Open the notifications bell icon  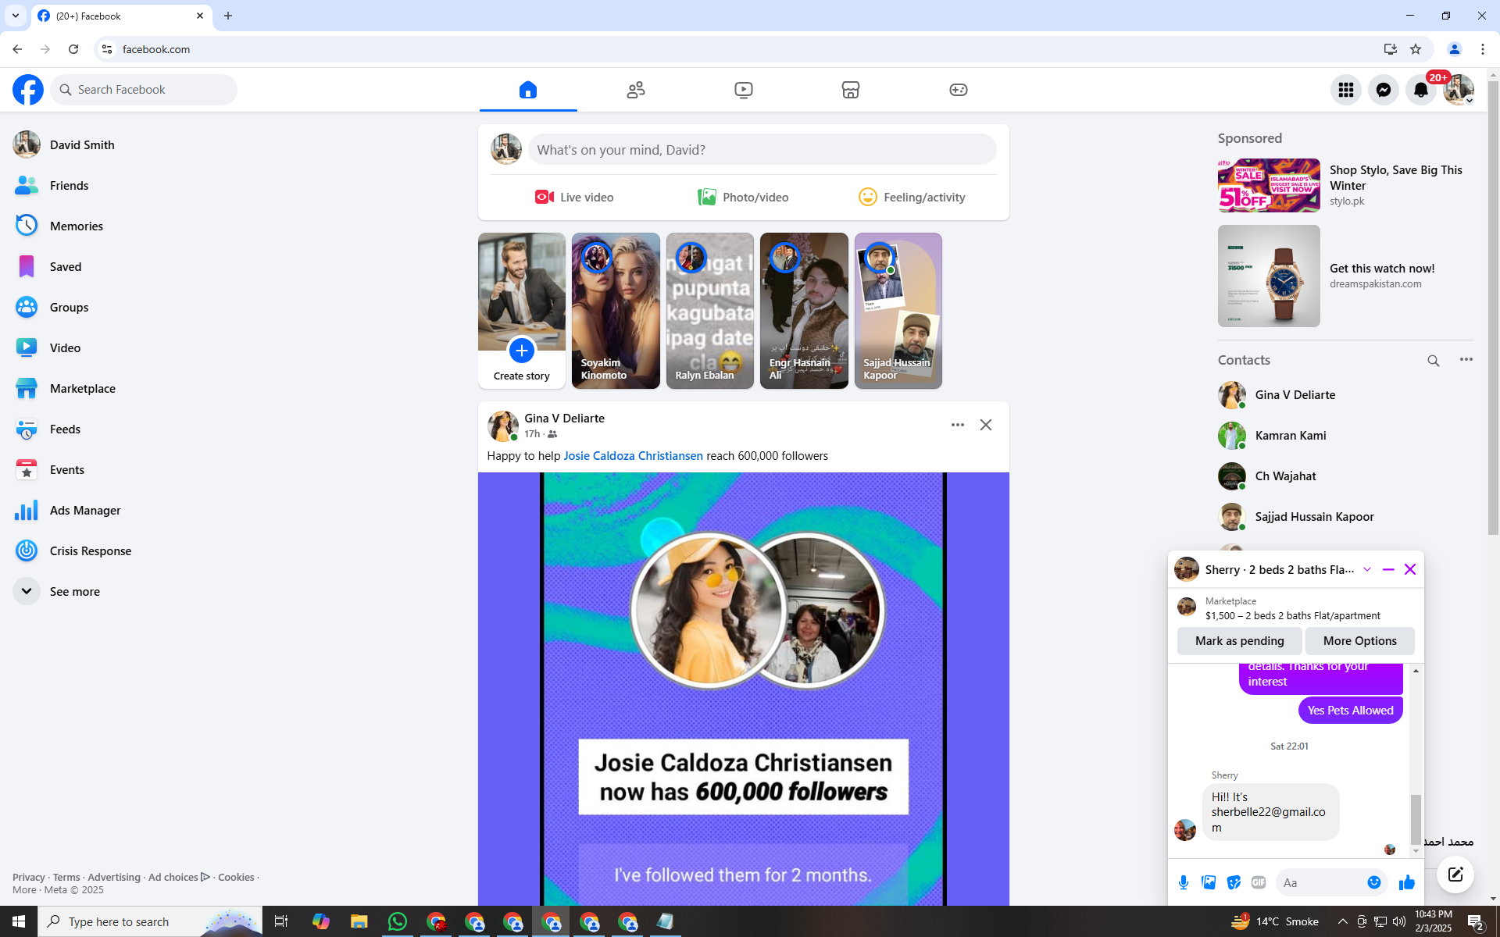1420,90
